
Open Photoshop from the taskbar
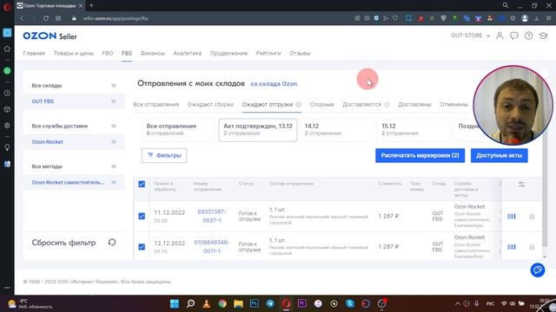click(x=255, y=303)
